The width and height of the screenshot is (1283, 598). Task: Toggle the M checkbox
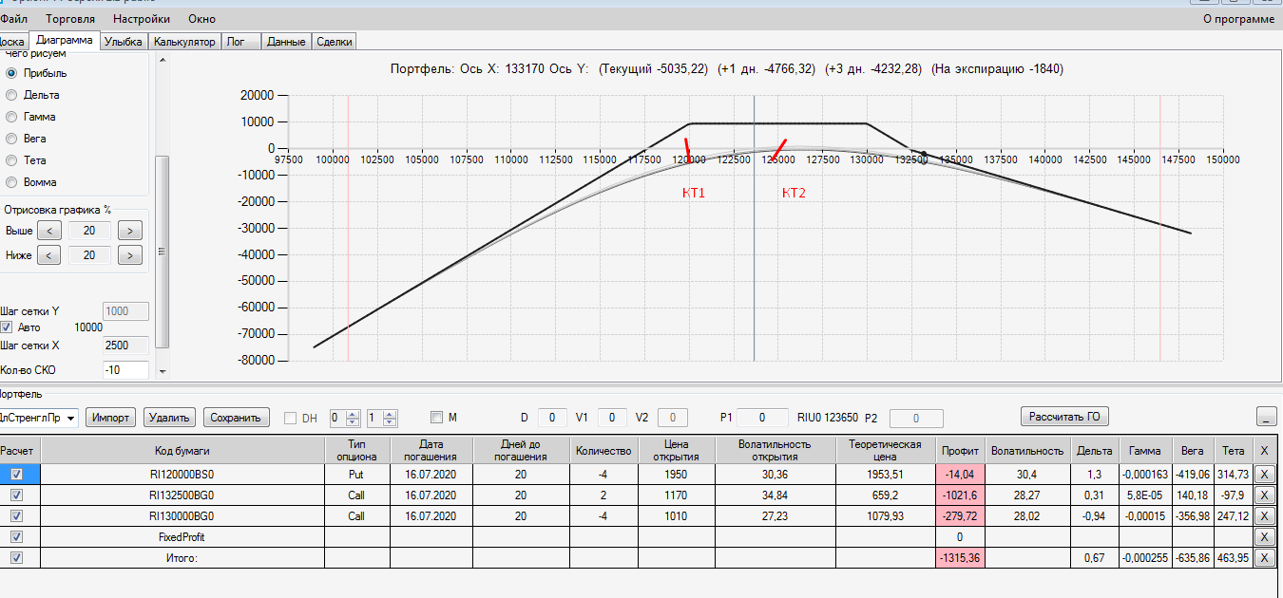[x=436, y=418]
